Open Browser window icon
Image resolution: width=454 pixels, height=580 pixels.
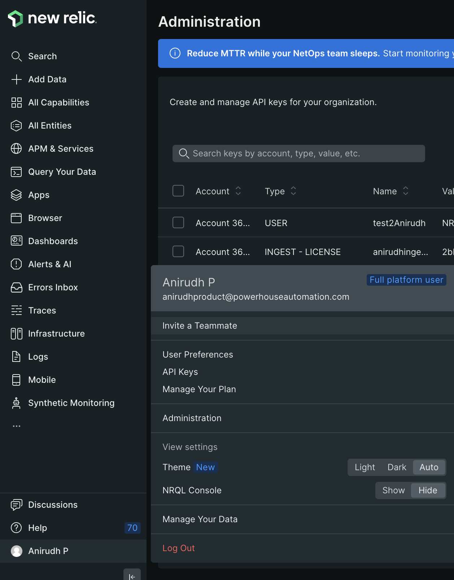[x=16, y=218]
